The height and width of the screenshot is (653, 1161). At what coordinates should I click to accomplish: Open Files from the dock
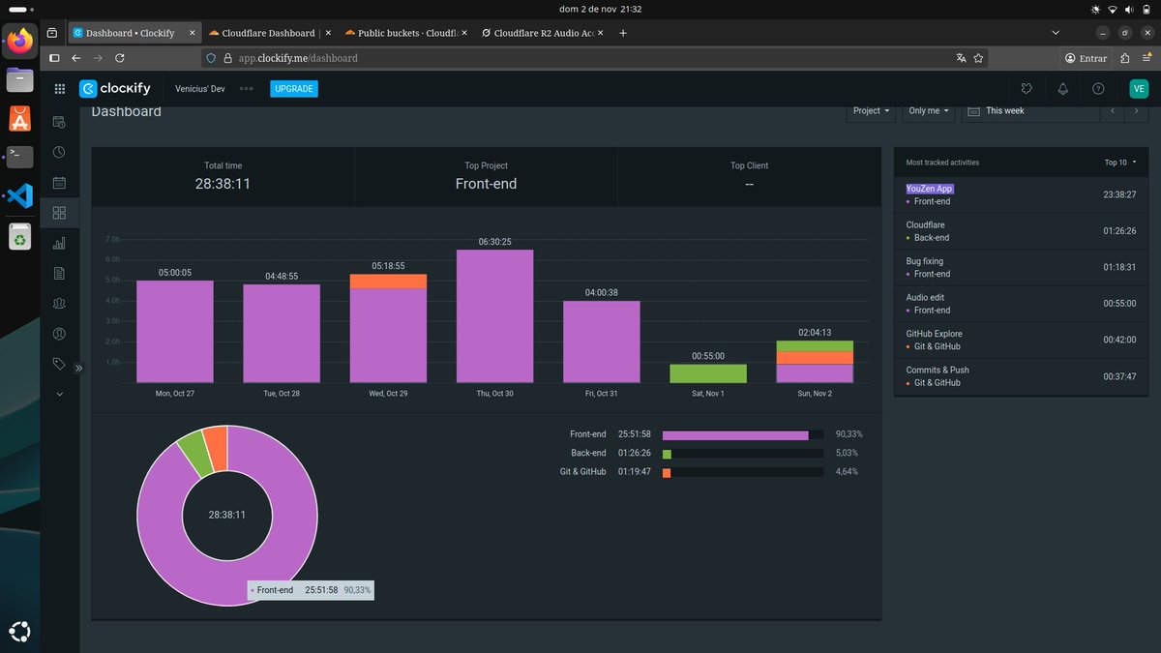(20, 79)
